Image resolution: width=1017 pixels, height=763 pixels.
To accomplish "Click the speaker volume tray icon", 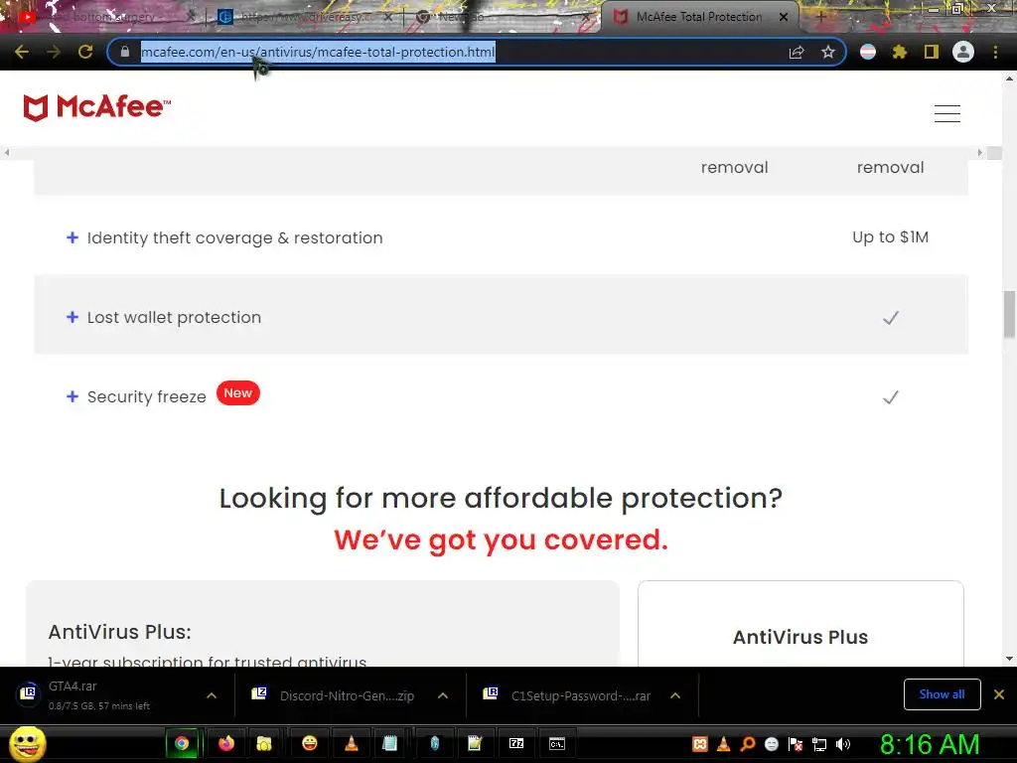I will (x=843, y=744).
